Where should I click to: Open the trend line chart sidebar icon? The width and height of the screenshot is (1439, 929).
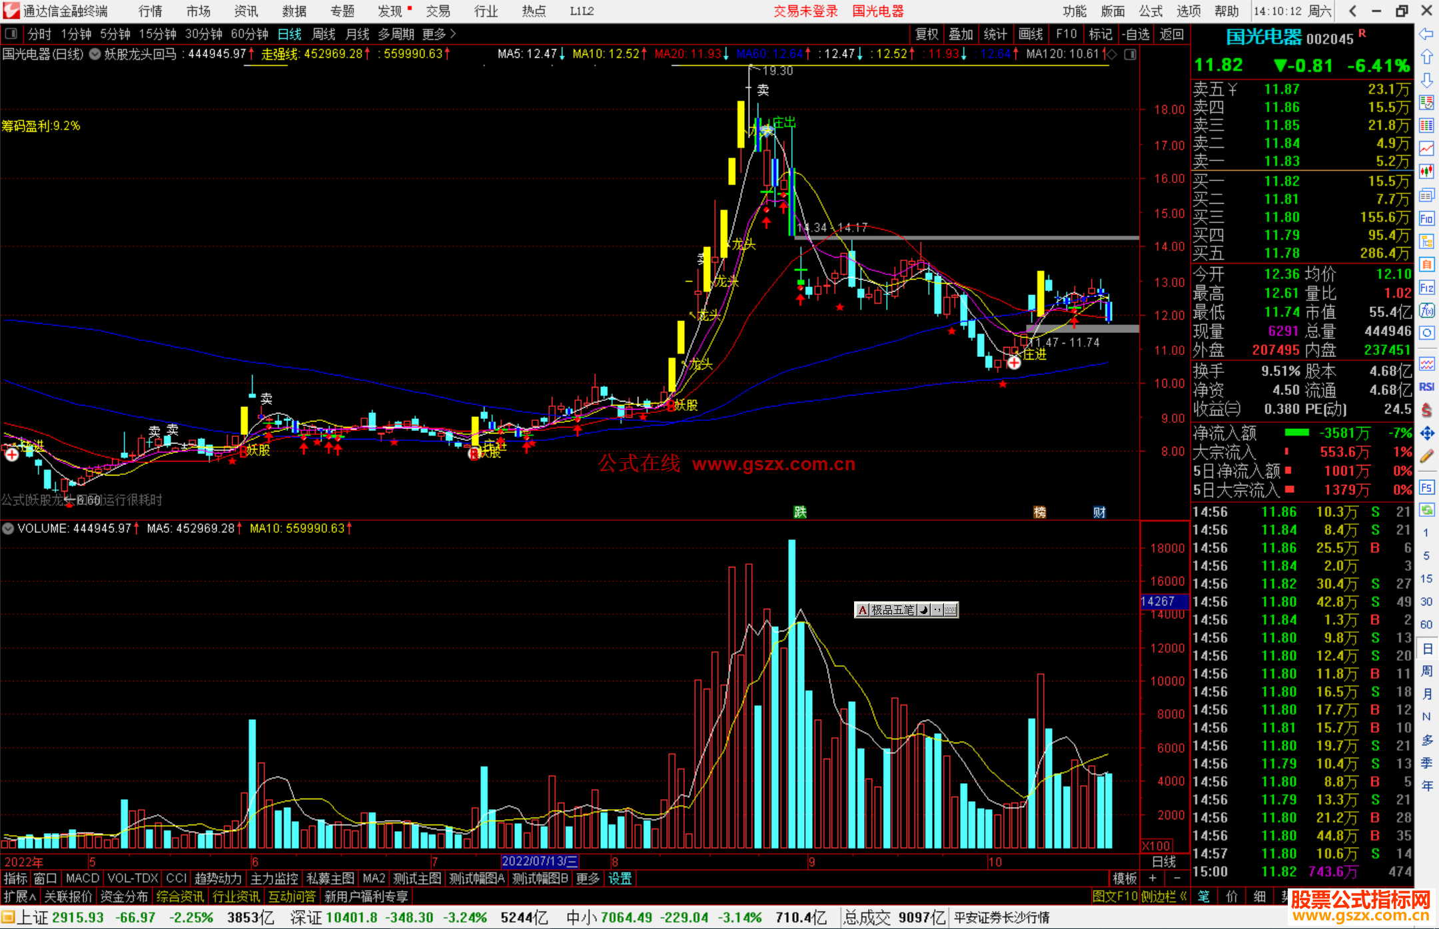(x=1426, y=148)
